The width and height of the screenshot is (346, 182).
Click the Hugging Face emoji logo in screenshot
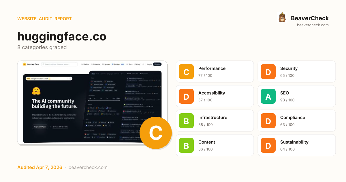click(x=25, y=64)
